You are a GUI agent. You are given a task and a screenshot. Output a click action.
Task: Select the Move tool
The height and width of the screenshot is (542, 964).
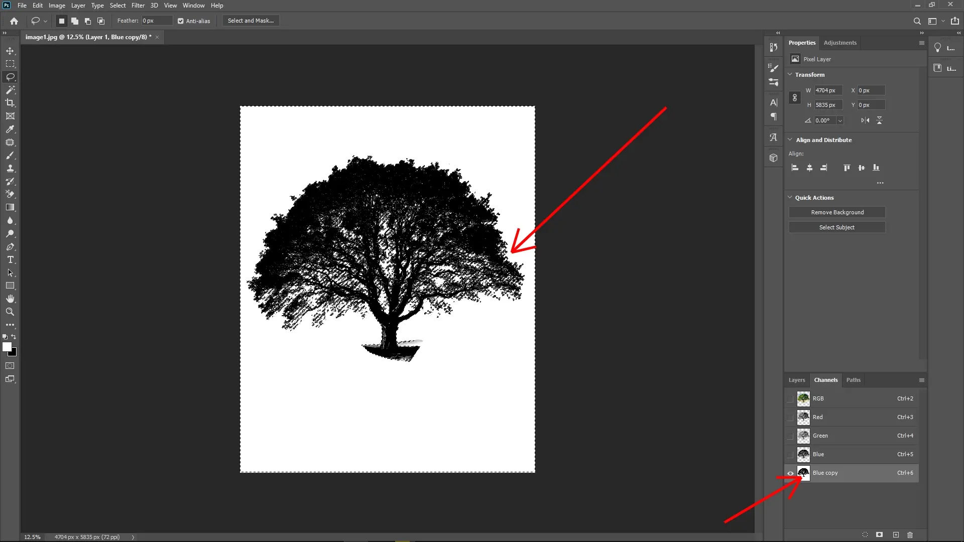click(10, 51)
